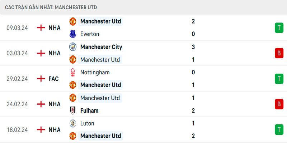Click the Manchester City club crest
The width and height of the screenshot is (287, 143).
pyautogui.click(x=73, y=47)
